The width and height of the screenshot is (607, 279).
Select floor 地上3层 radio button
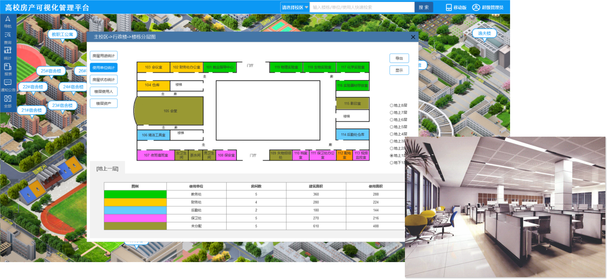tap(391, 141)
